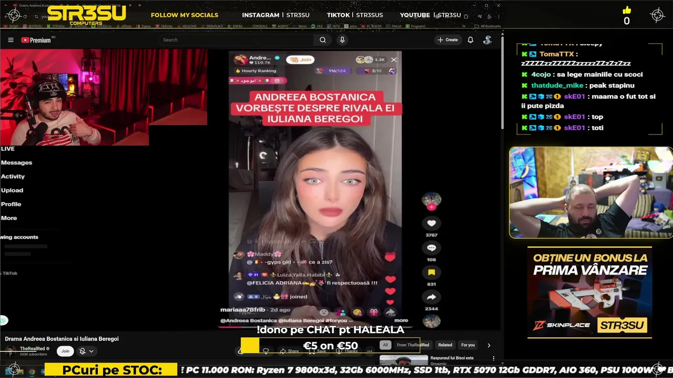Open the YouTube guide hamburger menu
The height and width of the screenshot is (378, 673).
coord(11,40)
